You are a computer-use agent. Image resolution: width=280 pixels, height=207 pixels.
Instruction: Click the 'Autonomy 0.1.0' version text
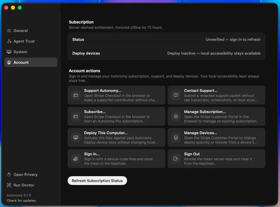click(x=19, y=195)
